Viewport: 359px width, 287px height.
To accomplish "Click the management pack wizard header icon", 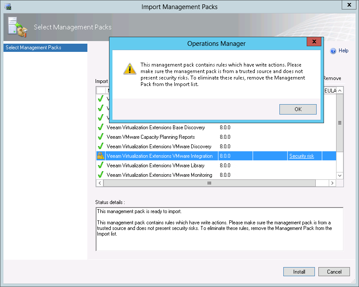I will click(17, 27).
